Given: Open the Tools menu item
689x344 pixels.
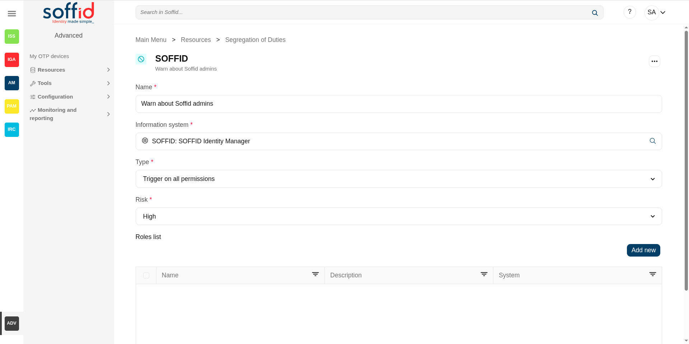Looking at the screenshot, I should coord(44,83).
